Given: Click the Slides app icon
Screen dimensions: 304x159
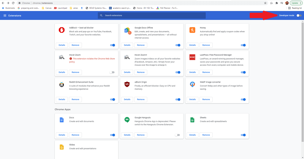Looking at the screenshot, I should tap(62, 147).
